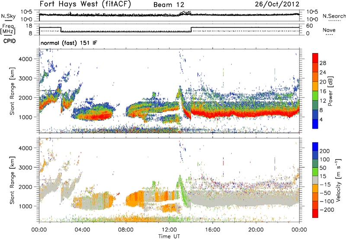The height and width of the screenshot is (239, 346).
Task: Click the '12:00' time tick label
Action: coord(169,230)
